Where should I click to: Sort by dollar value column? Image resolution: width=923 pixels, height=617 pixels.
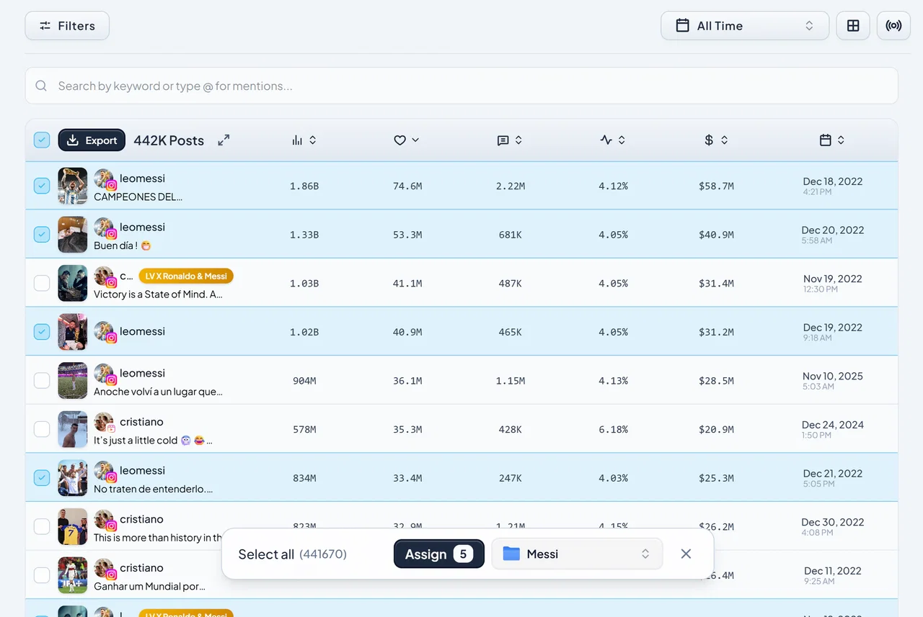[716, 140]
